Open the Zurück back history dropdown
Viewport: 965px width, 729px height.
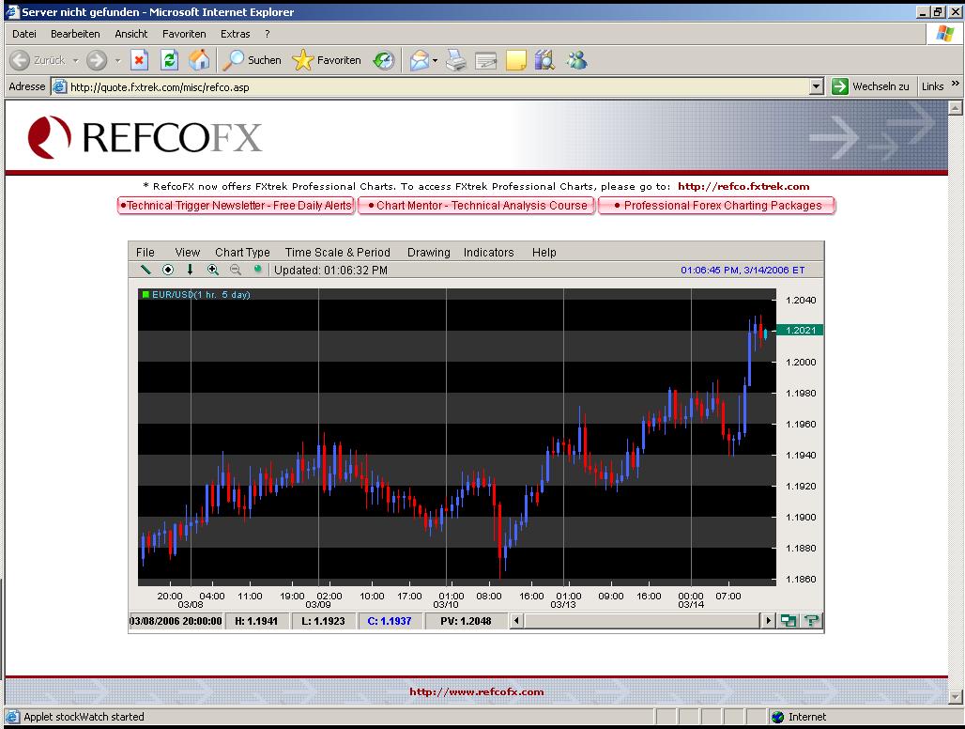pyautogui.click(x=74, y=61)
